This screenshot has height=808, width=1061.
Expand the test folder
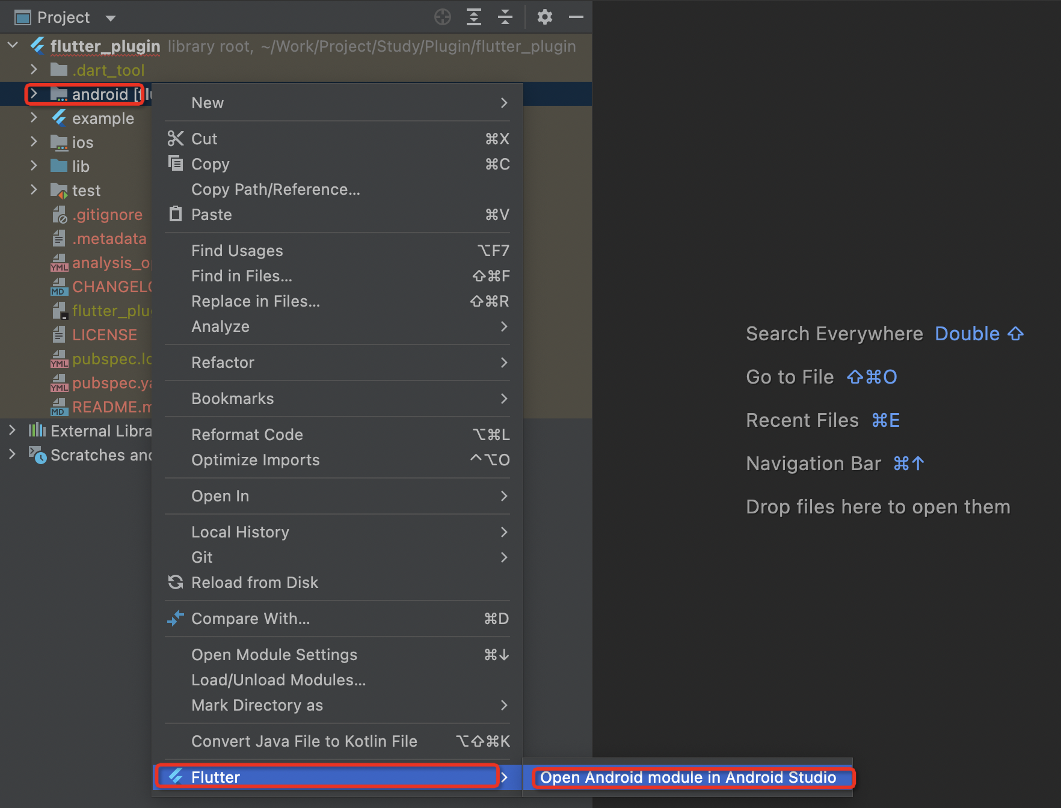tap(34, 190)
